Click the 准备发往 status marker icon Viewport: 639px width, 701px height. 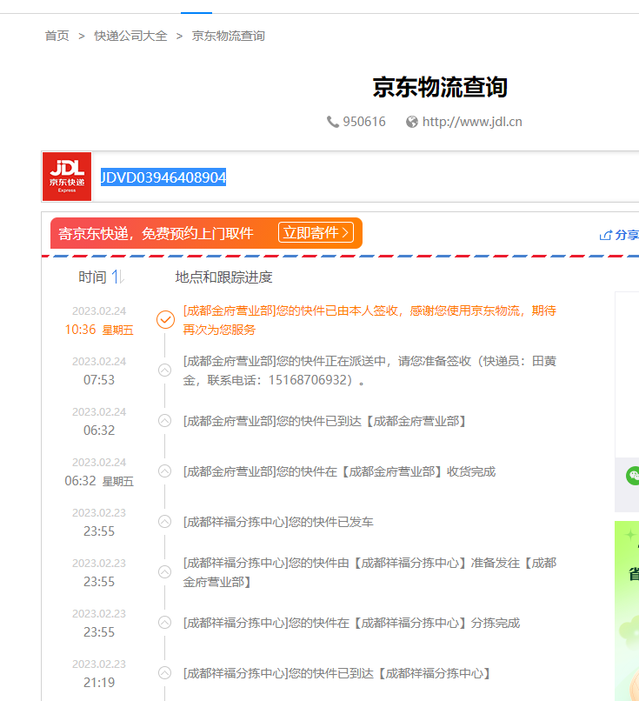pos(165,572)
